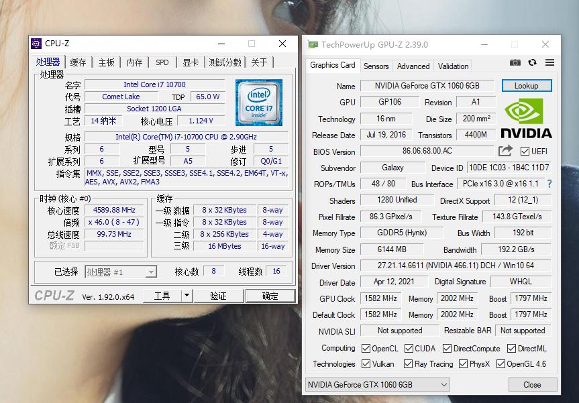The height and width of the screenshot is (403, 579).
Task: Click the camera screenshot icon in GPU-Z
Action: pyautogui.click(x=515, y=62)
